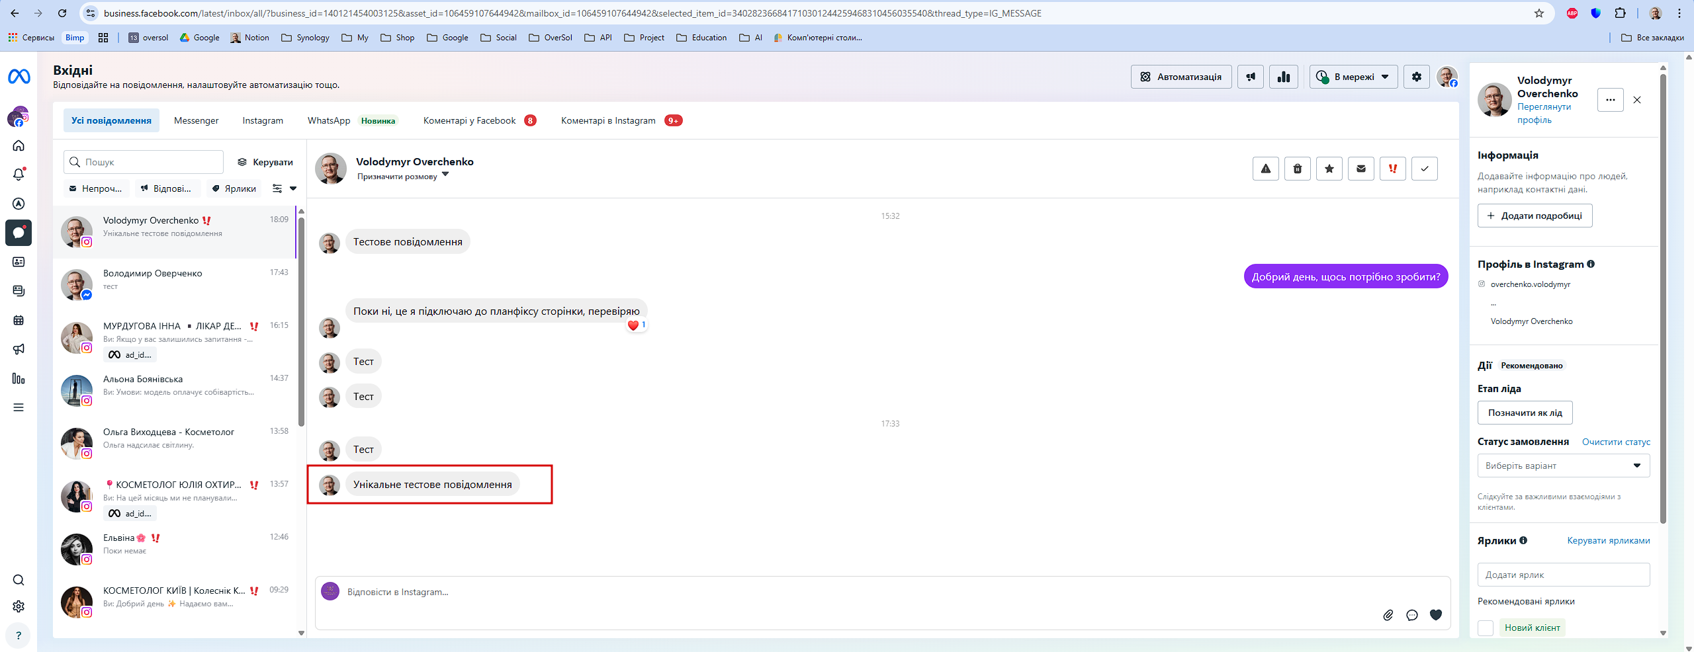Open notifications bell in sidebar
The width and height of the screenshot is (1694, 652).
[19, 175]
